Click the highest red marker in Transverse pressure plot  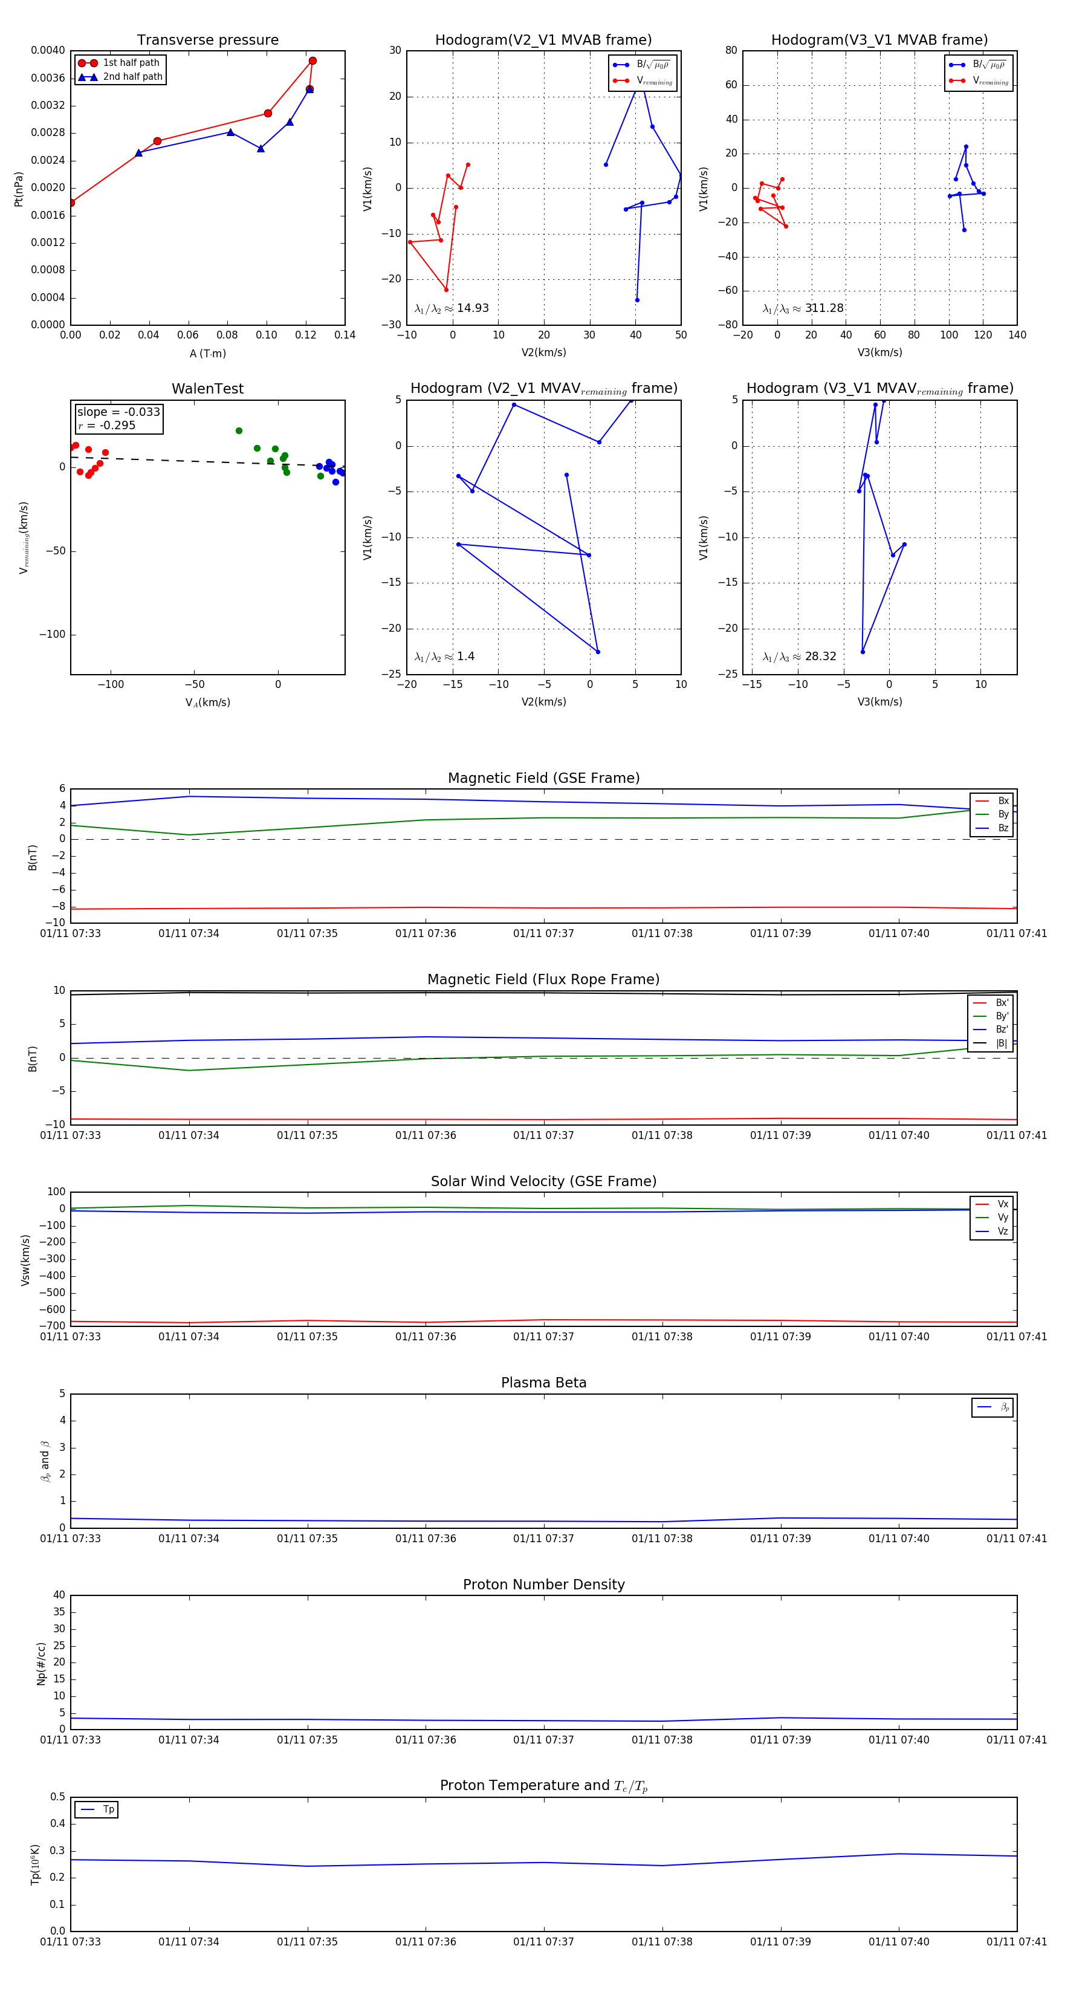pyautogui.click(x=313, y=60)
